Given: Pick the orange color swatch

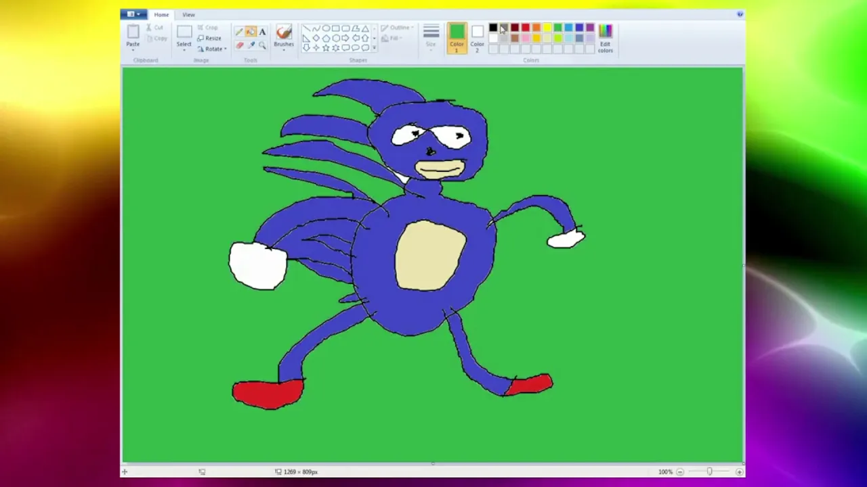Looking at the screenshot, I should coord(536,28).
